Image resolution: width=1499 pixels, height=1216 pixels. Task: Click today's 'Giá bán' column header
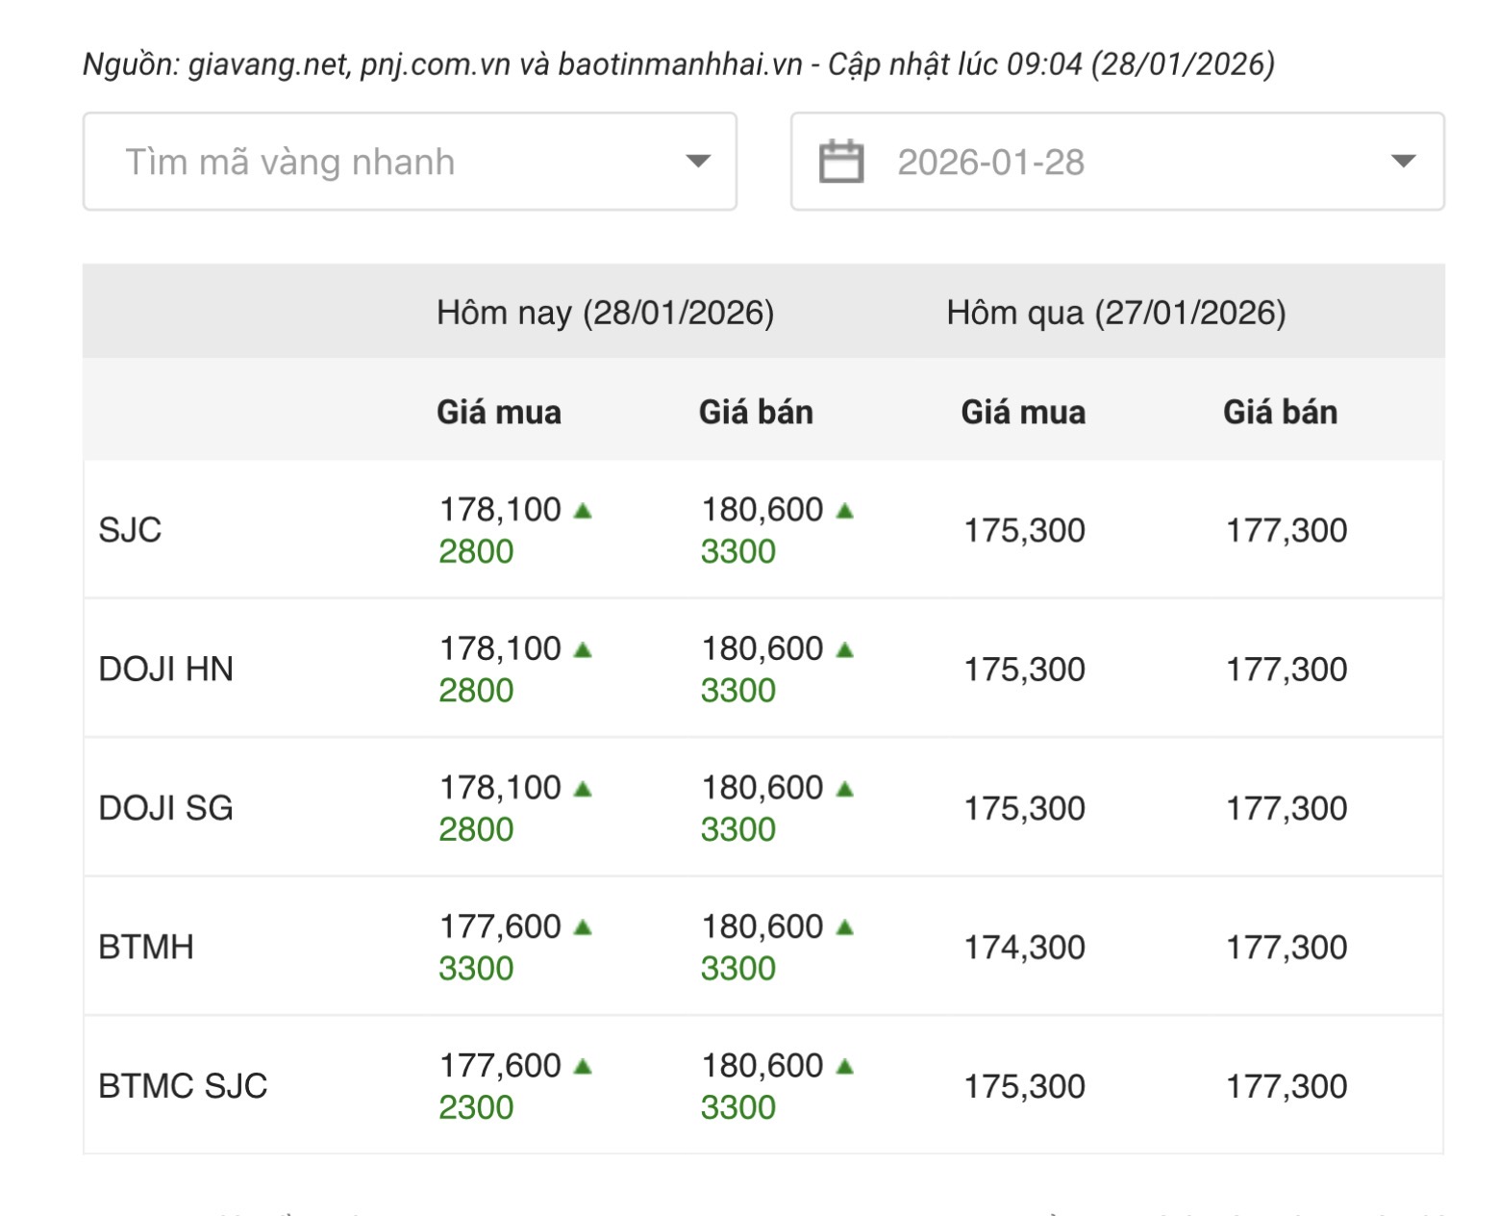756,412
